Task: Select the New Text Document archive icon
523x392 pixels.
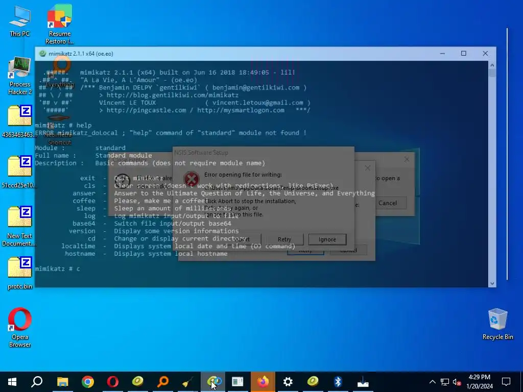Action: (x=20, y=227)
